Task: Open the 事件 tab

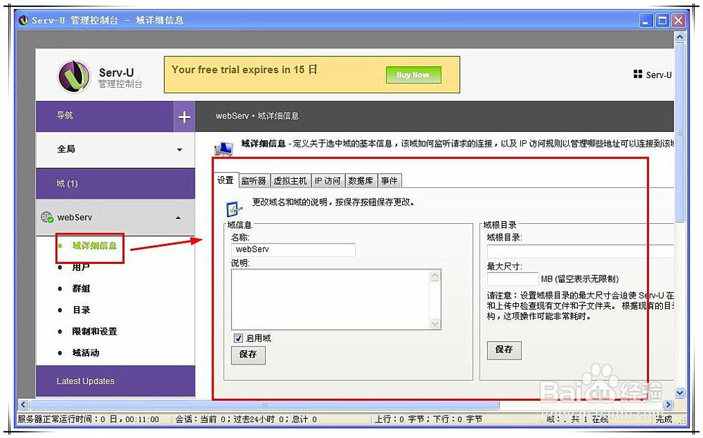Action: (x=389, y=181)
